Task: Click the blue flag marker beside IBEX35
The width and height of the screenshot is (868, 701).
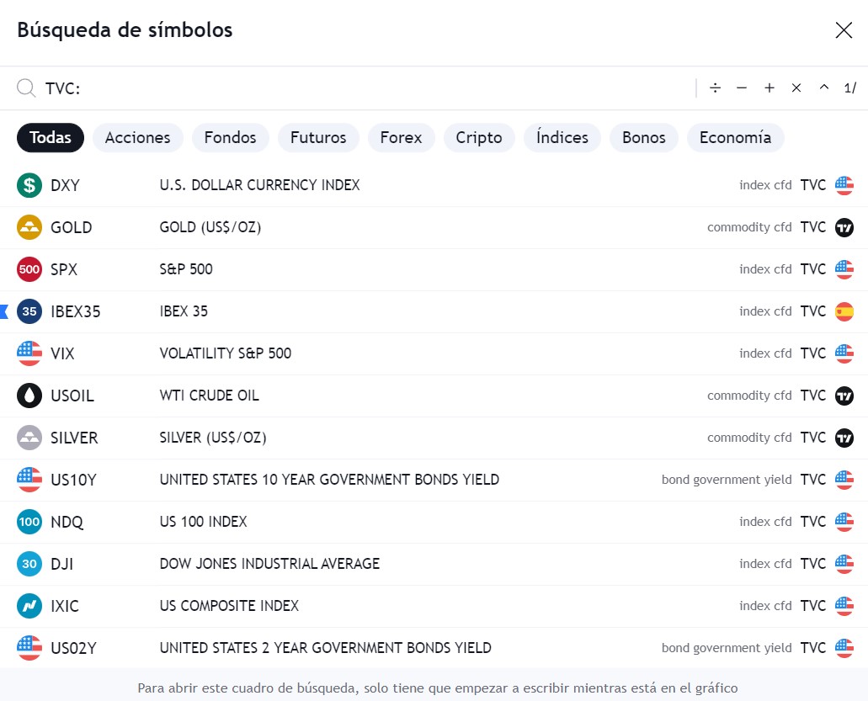Action: (x=4, y=311)
